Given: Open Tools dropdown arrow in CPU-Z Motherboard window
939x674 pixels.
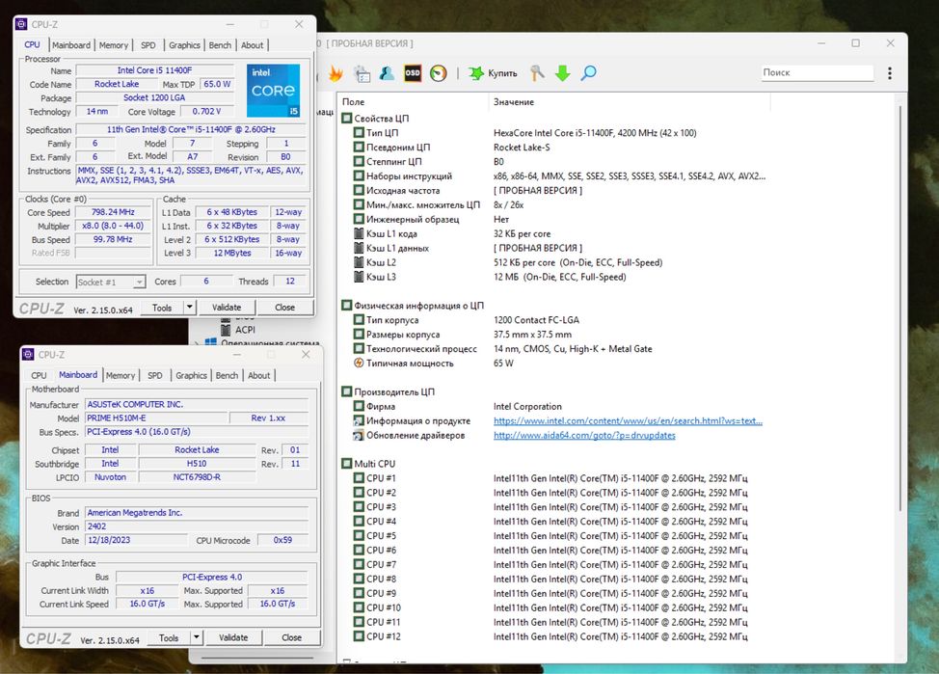Looking at the screenshot, I should point(196,637).
